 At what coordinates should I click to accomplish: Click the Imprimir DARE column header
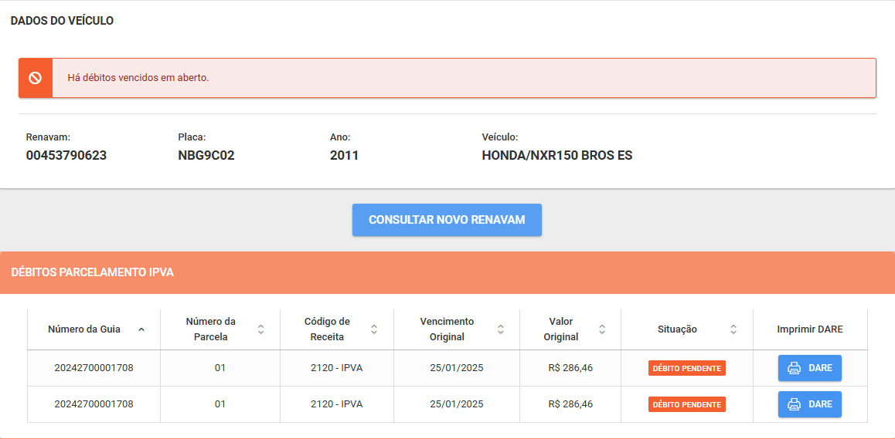809,329
